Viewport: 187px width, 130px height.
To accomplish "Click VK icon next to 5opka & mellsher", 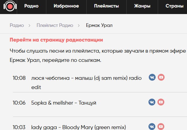I will (152, 102).
